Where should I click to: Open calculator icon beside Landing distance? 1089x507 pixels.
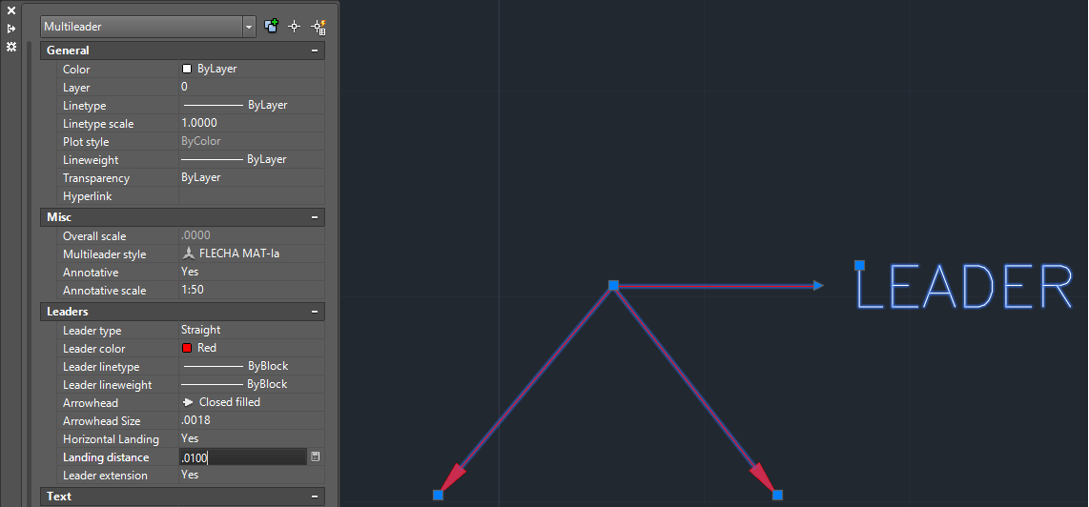coord(316,456)
